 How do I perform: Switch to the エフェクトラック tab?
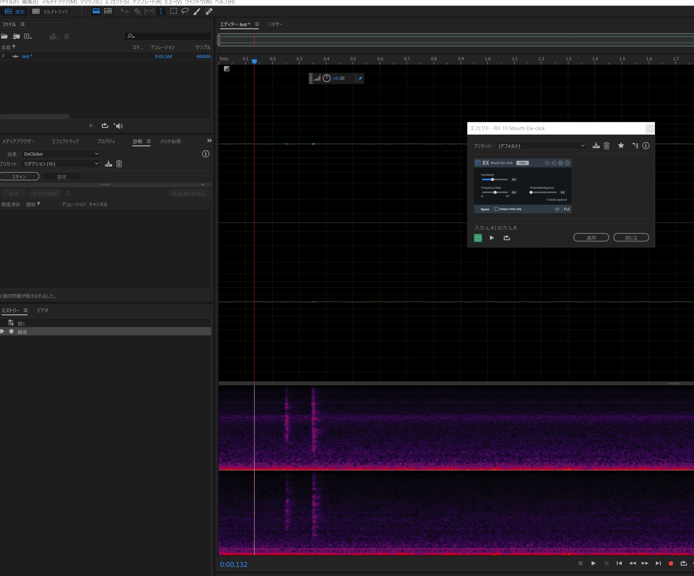(65, 141)
